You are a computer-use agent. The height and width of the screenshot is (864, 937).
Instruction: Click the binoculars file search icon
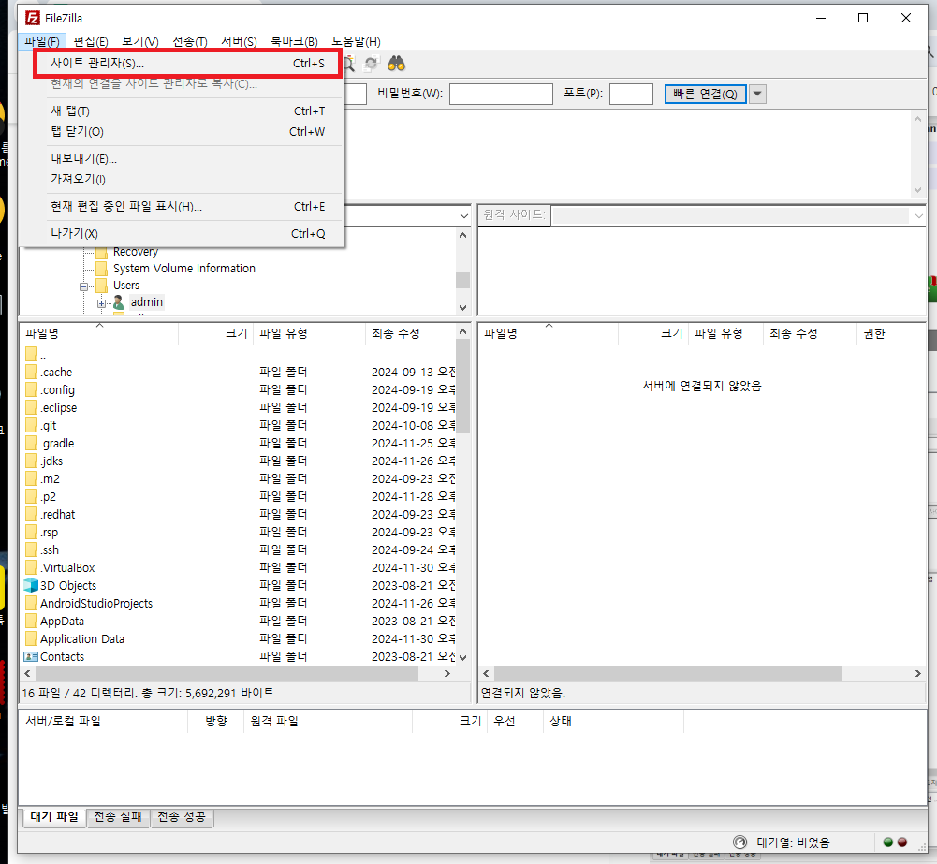(396, 64)
